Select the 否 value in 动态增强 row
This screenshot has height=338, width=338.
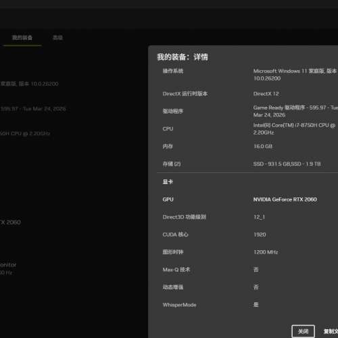pos(256,287)
